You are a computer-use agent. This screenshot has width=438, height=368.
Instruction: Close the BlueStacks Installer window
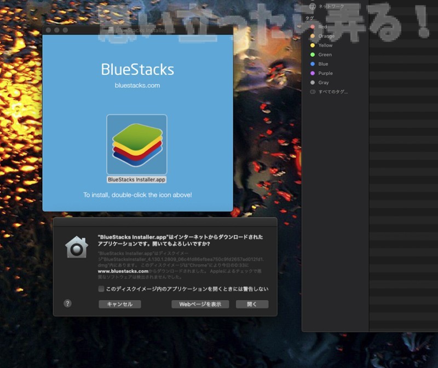pos(48,30)
